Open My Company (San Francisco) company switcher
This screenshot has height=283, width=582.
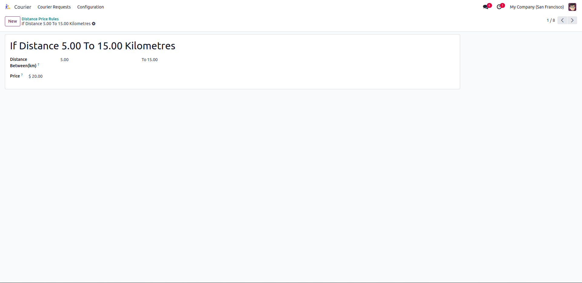click(x=537, y=7)
